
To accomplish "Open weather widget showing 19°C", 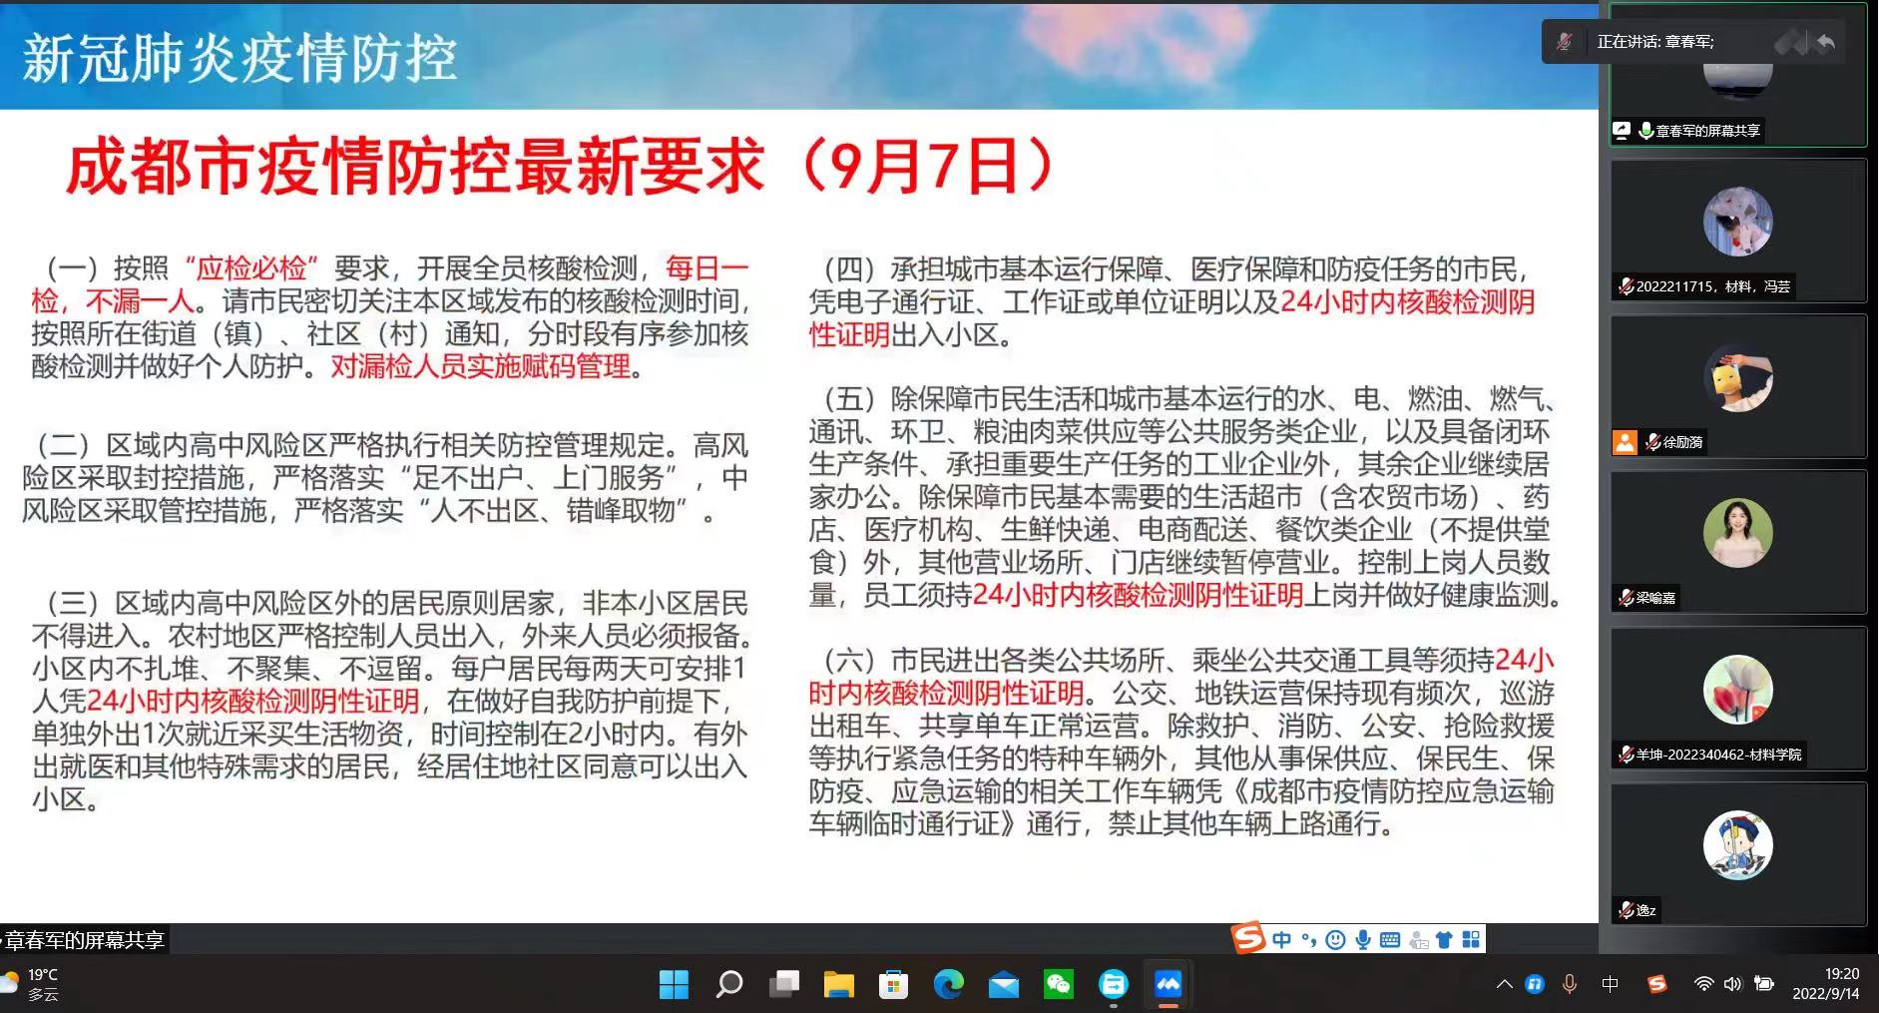I will tap(32, 984).
